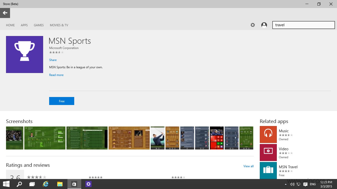The width and height of the screenshot is (337, 189).
Task: Focus the search field containing travel
Action: (x=304, y=25)
